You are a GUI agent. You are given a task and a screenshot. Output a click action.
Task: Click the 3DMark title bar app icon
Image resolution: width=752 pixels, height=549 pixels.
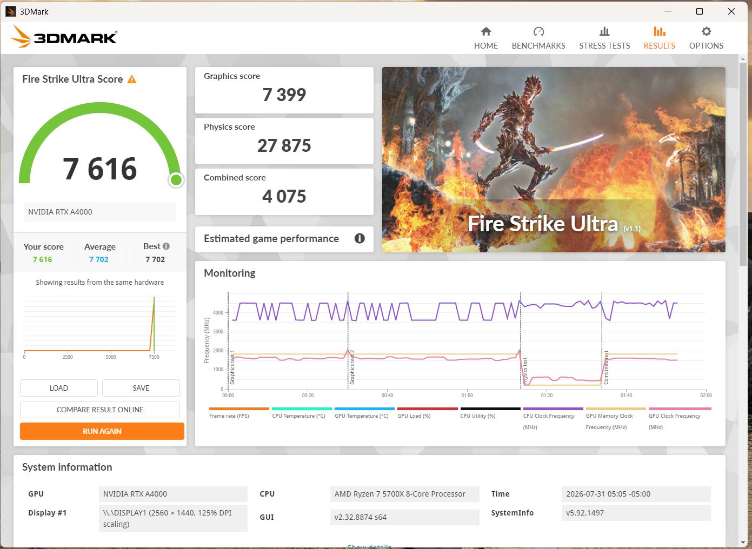[x=11, y=11]
